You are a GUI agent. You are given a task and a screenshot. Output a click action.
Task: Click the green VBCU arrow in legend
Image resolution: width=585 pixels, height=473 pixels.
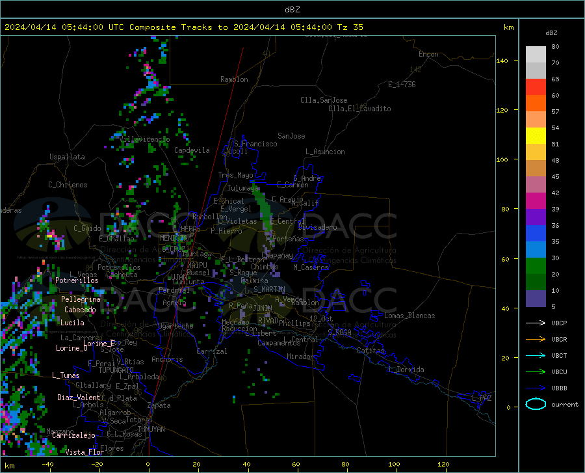[536, 372]
